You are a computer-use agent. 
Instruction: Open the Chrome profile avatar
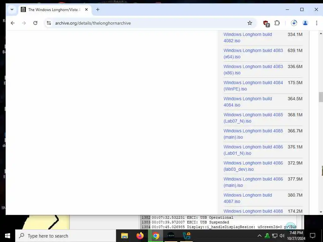[305, 23]
